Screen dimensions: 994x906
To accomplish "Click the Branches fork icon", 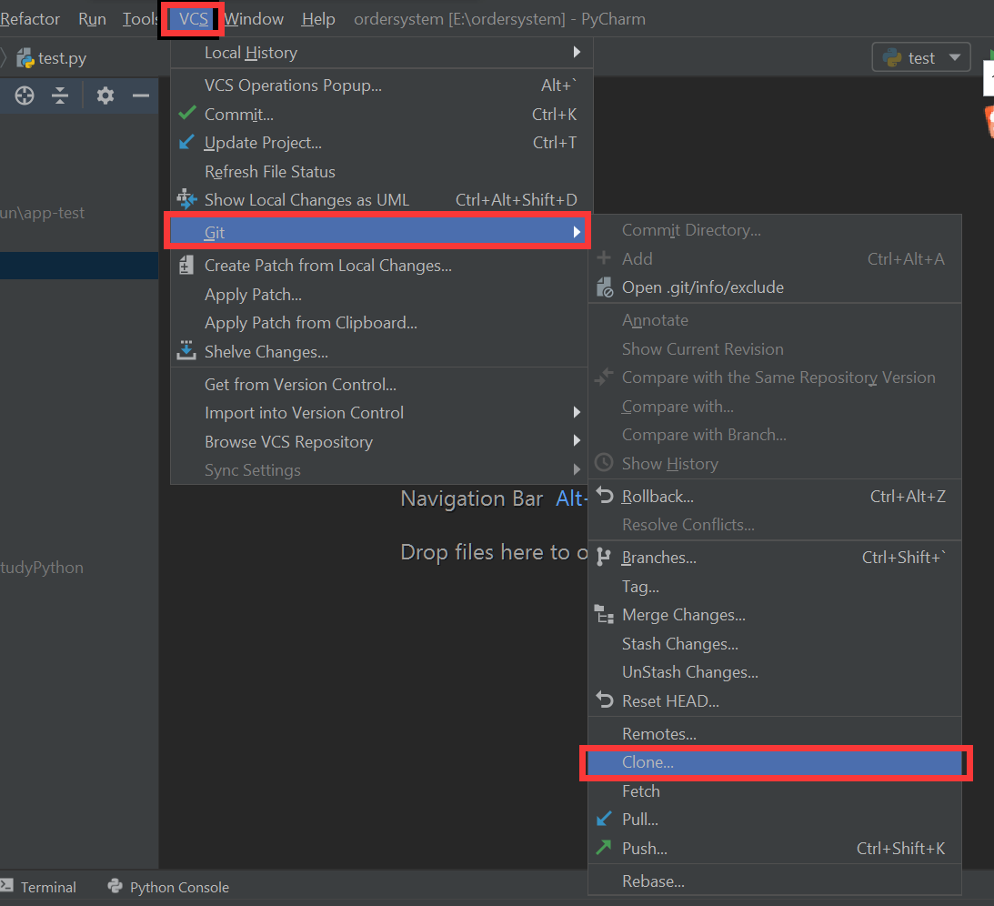I will (604, 558).
